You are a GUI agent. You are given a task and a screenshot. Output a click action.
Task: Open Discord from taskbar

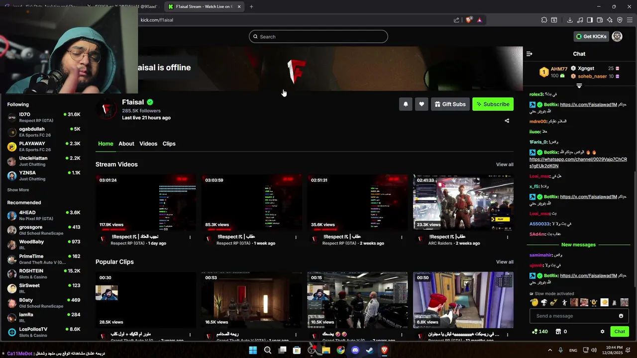(x=355, y=350)
